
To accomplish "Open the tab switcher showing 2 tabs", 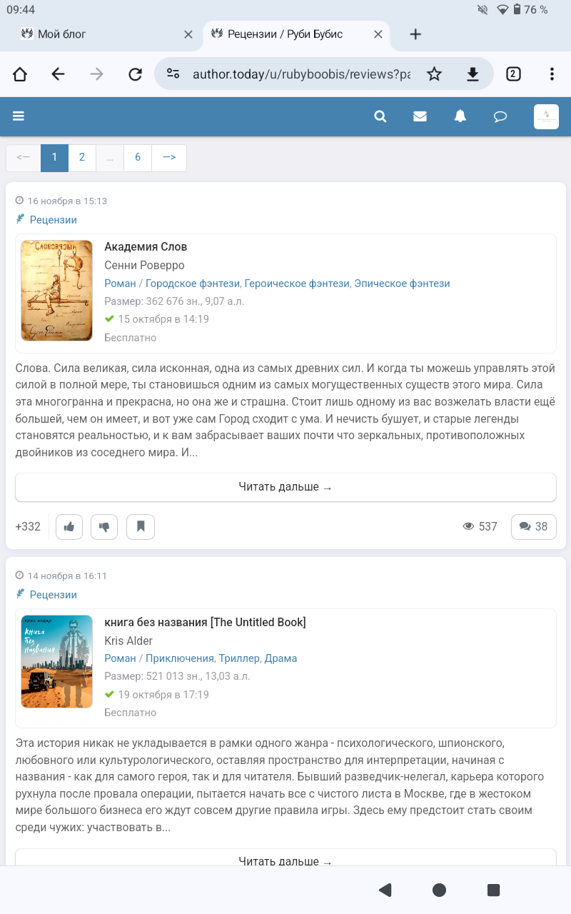I will coord(513,74).
